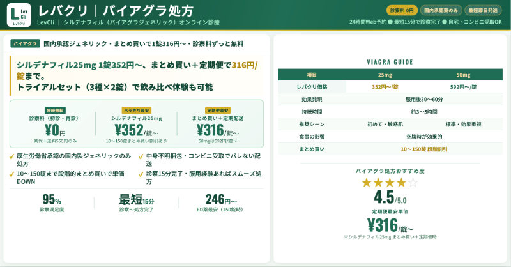
Task: Click checkmark beside 中身不明梱包 bullet
Action: tap(141, 155)
